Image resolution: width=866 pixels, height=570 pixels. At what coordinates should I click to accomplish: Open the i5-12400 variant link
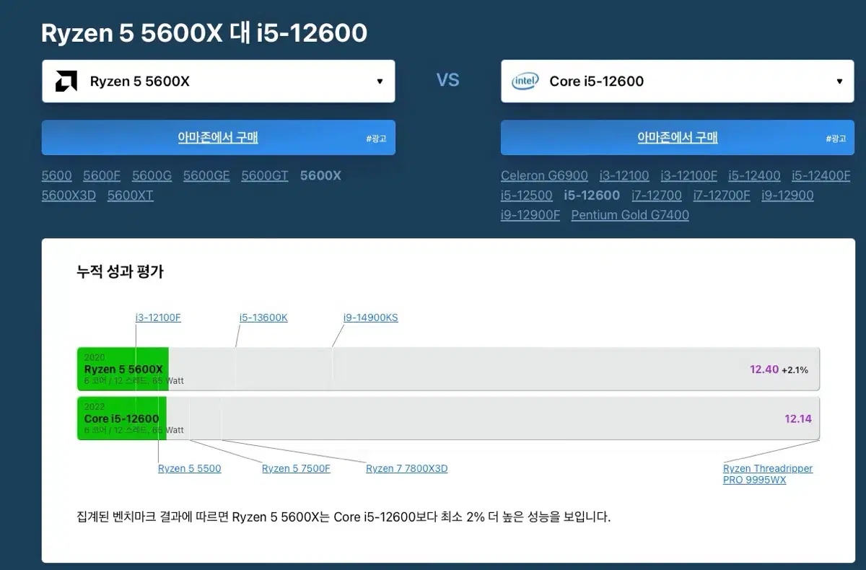pyautogui.click(x=754, y=175)
